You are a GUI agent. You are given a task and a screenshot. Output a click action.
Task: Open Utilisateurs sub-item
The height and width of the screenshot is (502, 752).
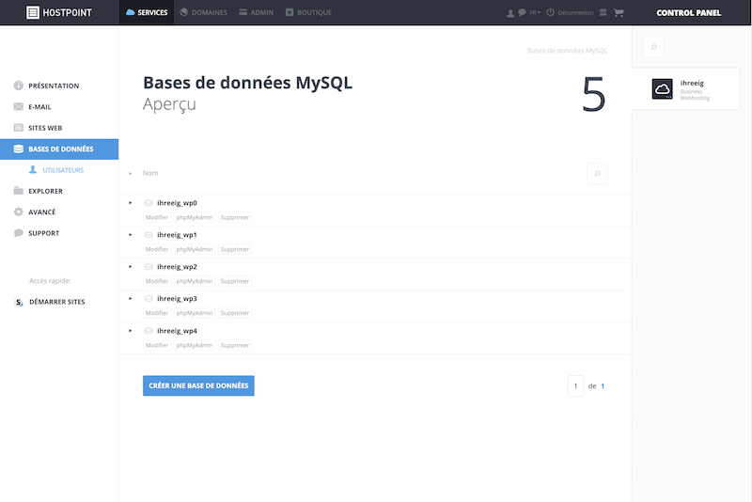click(63, 170)
